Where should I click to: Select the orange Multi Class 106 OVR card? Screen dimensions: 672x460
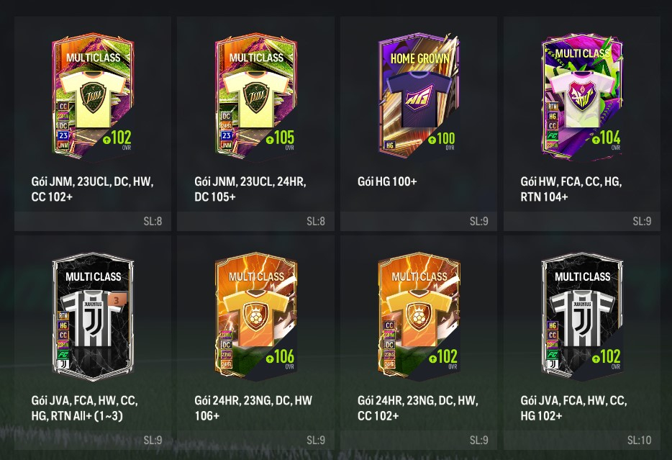(x=256, y=316)
